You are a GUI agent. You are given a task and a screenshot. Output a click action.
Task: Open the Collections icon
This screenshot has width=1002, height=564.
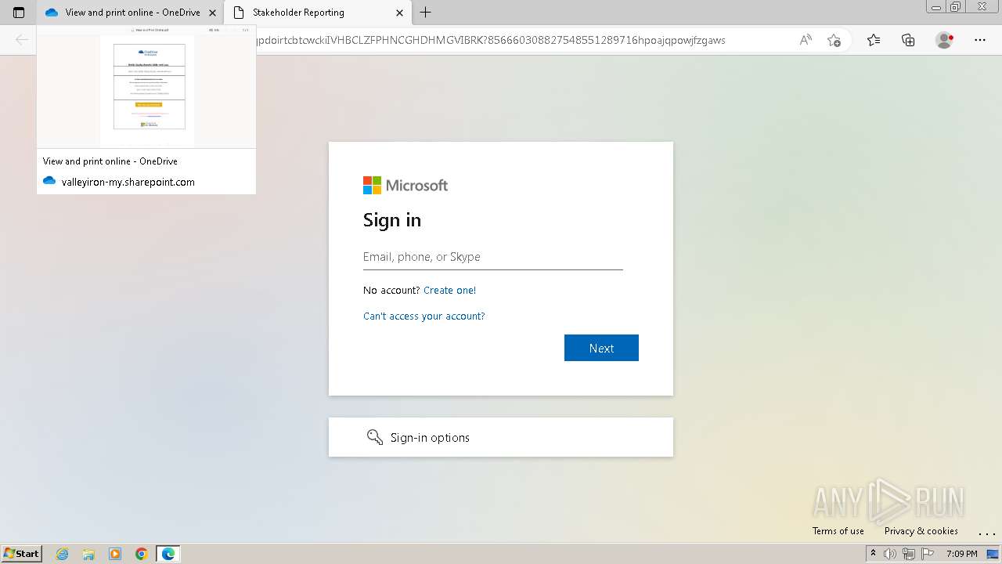[908, 40]
